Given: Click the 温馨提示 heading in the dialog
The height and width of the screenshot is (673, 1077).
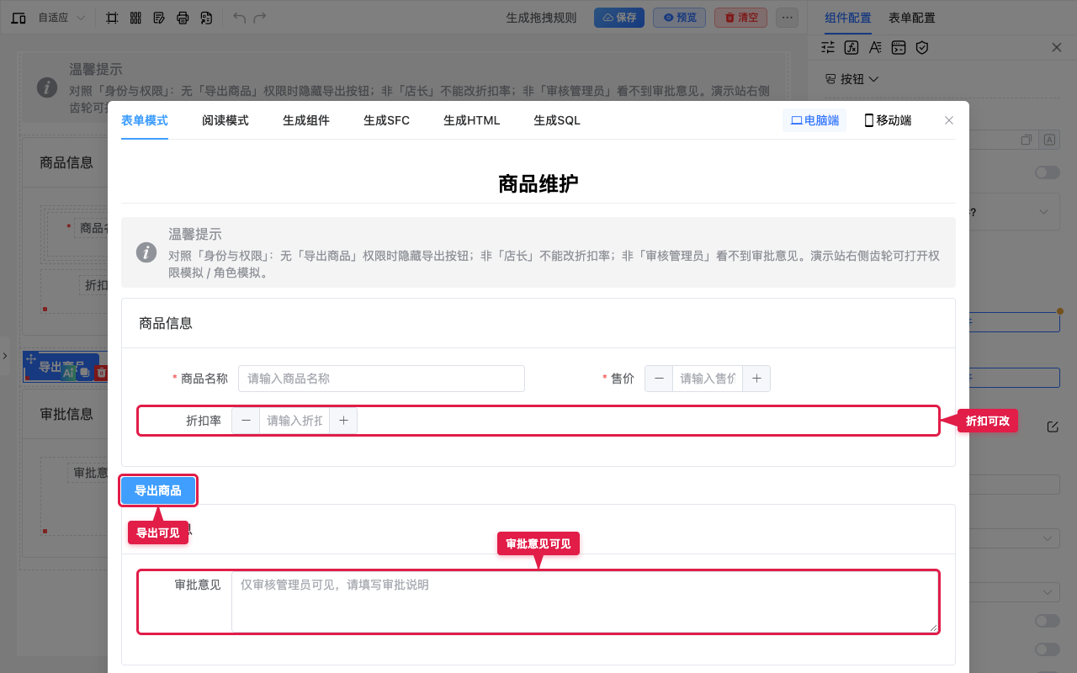Looking at the screenshot, I should [x=195, y=234].
